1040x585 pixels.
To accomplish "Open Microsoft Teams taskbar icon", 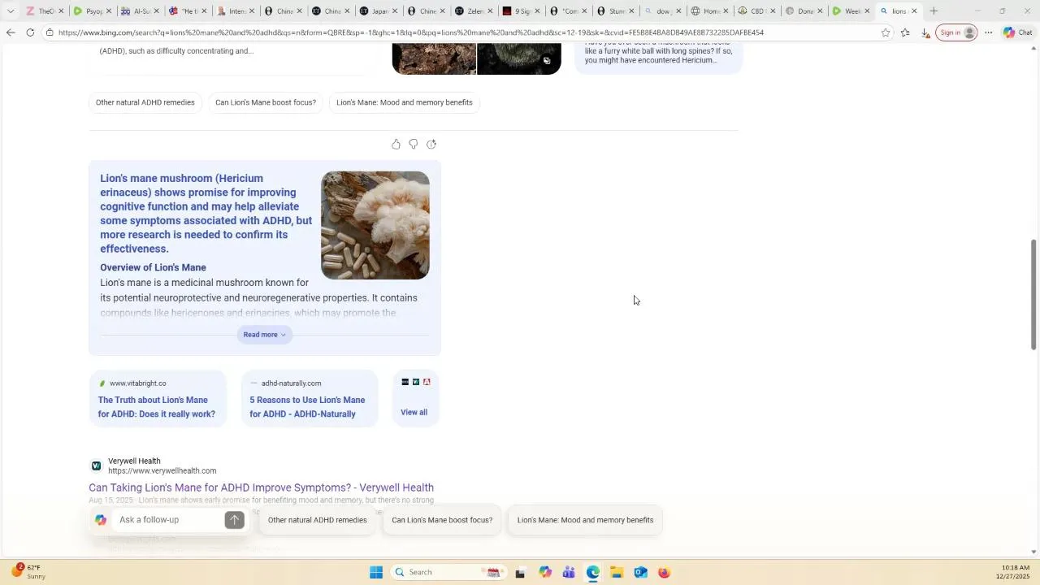I will [569, 572].
